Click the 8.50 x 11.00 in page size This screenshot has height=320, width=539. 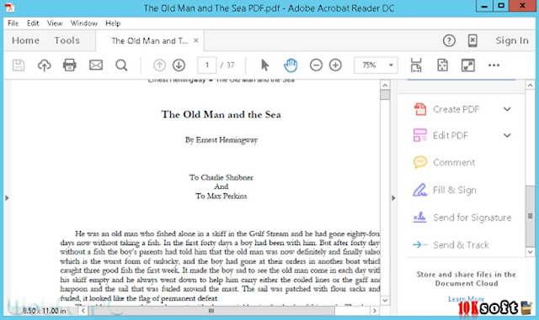click(45, 311)
